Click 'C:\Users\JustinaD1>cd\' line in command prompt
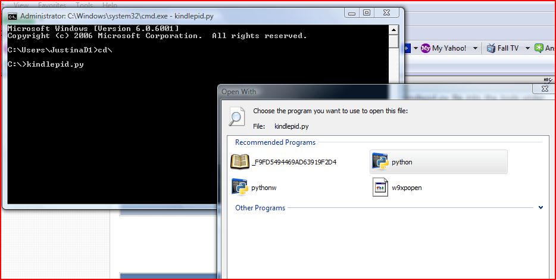 [60, 50]
